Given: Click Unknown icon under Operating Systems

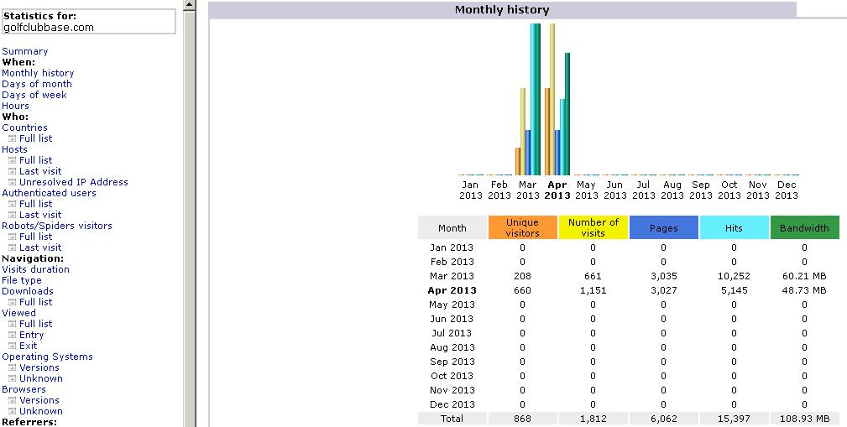Looking at the screenshot, I should point(12,378).
